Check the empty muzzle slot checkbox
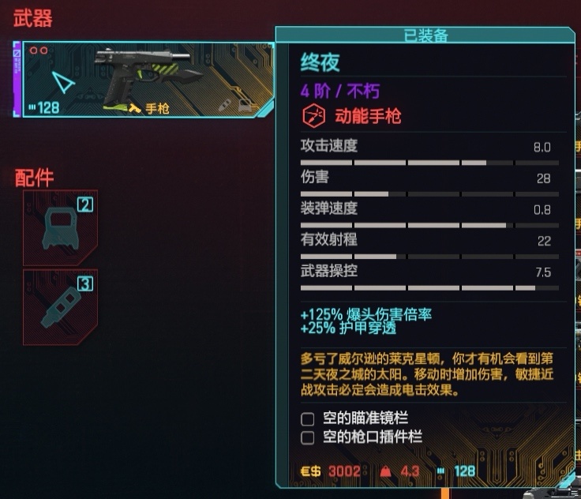Screen dimensions: 581x499 tap(308, 438)
